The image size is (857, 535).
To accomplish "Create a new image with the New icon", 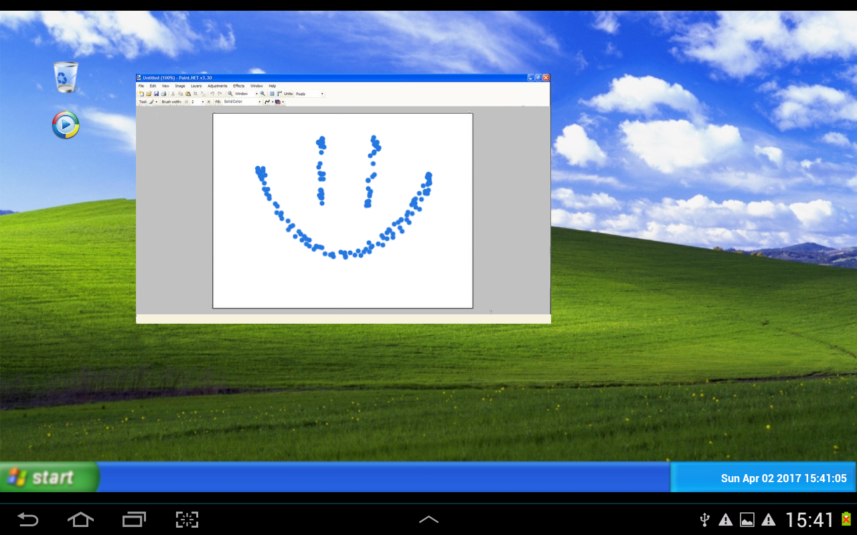I will tap(141, 94).
